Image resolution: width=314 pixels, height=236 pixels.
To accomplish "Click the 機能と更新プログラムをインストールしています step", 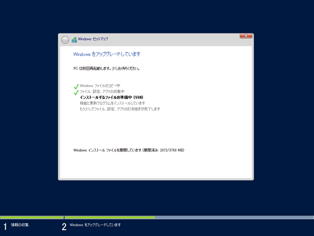I will pyautogui.click(x=112, y=103).
